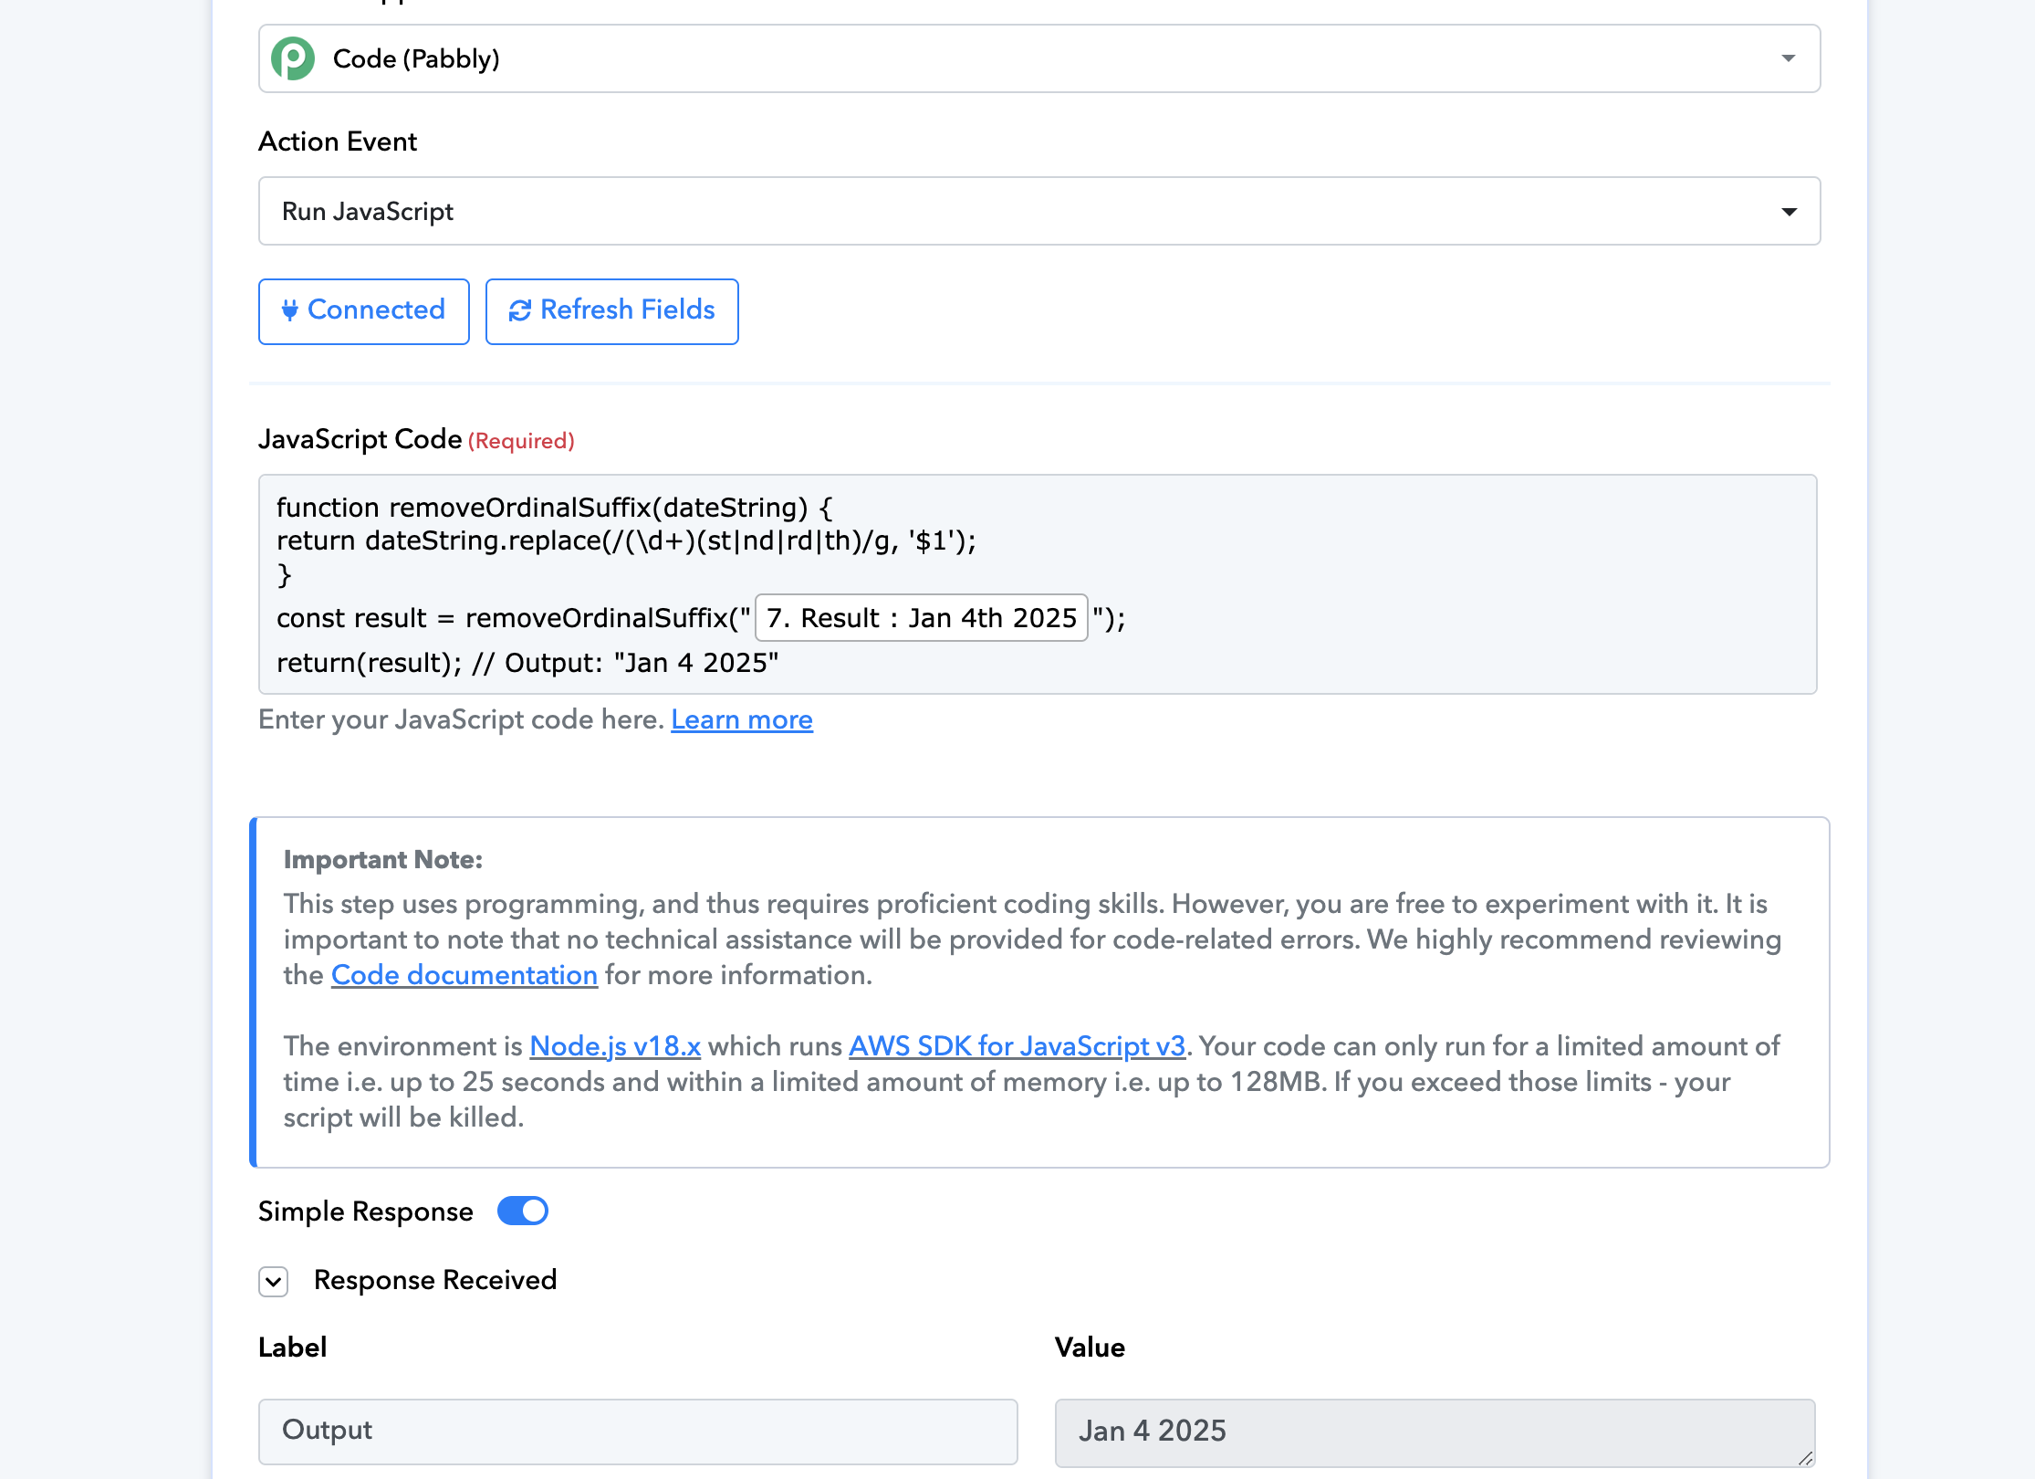Click the Output label field
Screen dimensions: 2035x1479
(x=638, y=1432)
